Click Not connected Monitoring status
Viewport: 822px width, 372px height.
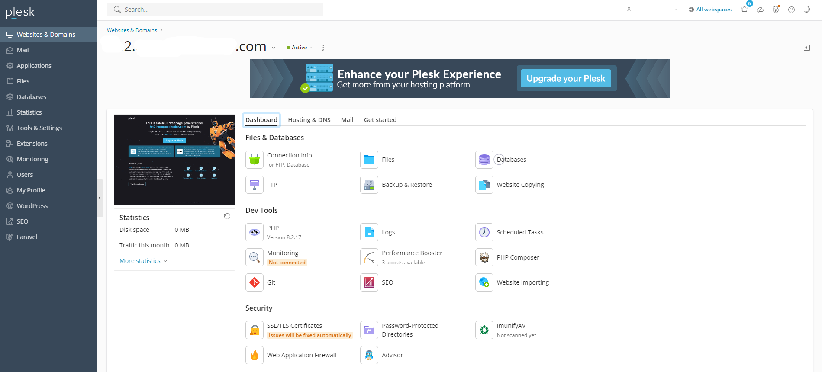pos(287,263)
